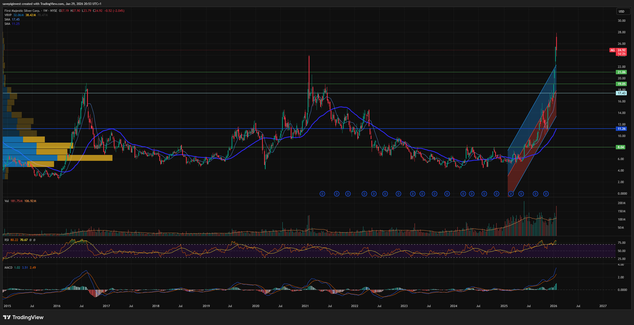Toggle the SMA 11.25 indicator legend
Screen dimensions: 634x325
pyautogui.click(x=7, y=24)
